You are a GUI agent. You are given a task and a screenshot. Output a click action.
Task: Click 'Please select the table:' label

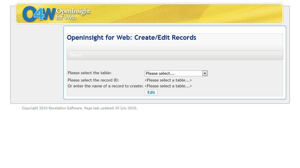[x=89, y=73]
